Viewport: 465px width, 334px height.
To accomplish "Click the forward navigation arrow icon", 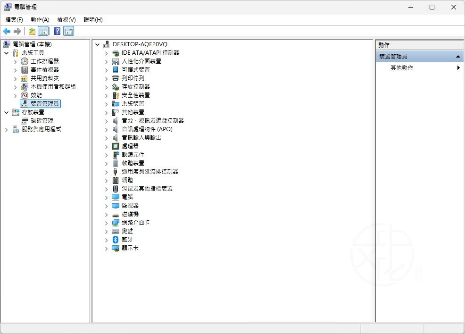I will pyautogui.click(x=18, y=31).
